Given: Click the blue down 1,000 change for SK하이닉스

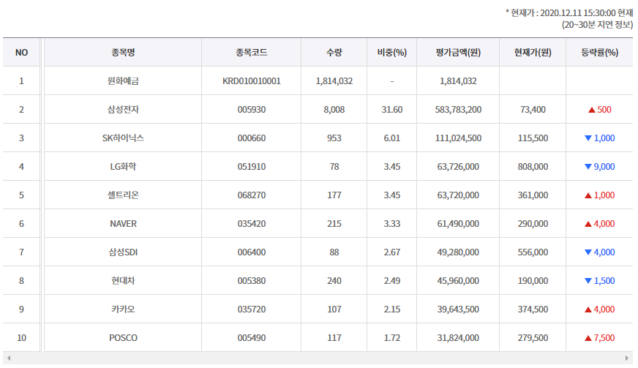Looking at the screenshot, I should 600,138.
